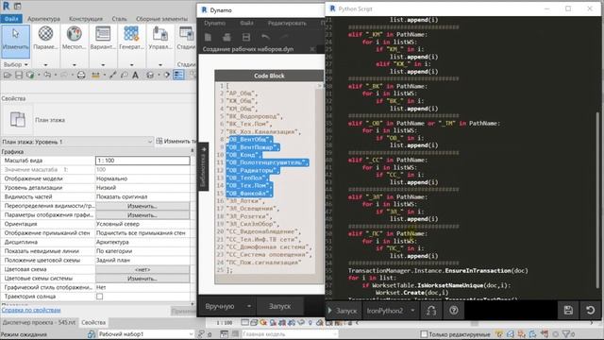The width and height of the screenshot is (604, 340).
Task: Click the <нет> Цветовая схема button
Action: (143, 269)
